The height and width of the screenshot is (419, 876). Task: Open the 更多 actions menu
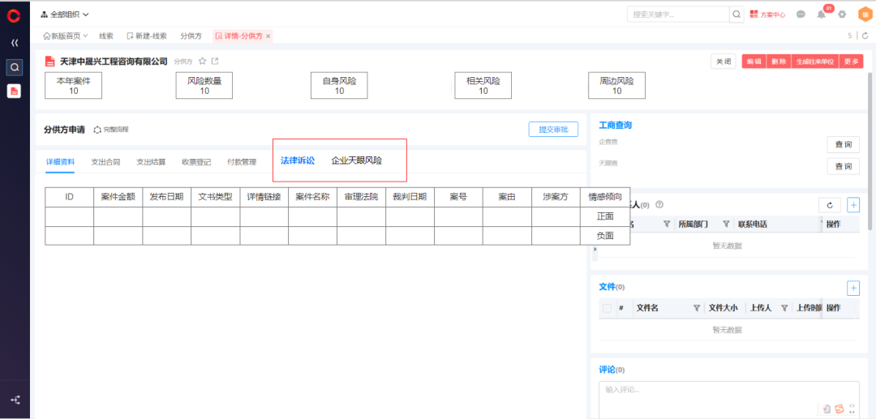pyautogui.click(x=852, y=62)
